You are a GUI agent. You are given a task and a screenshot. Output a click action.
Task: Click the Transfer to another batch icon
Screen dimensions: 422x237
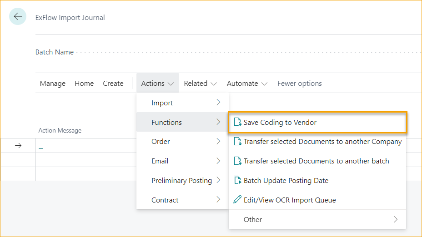(x=237, y=161)
